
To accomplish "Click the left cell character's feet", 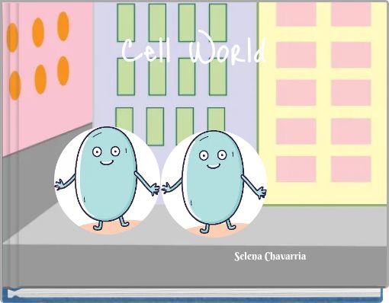I will [111, 224].
